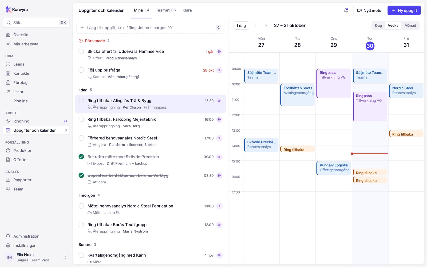The width and height of the screenshot is (427, 267).
Task: Open Skövde Precision calendar event
Action: 261,145
